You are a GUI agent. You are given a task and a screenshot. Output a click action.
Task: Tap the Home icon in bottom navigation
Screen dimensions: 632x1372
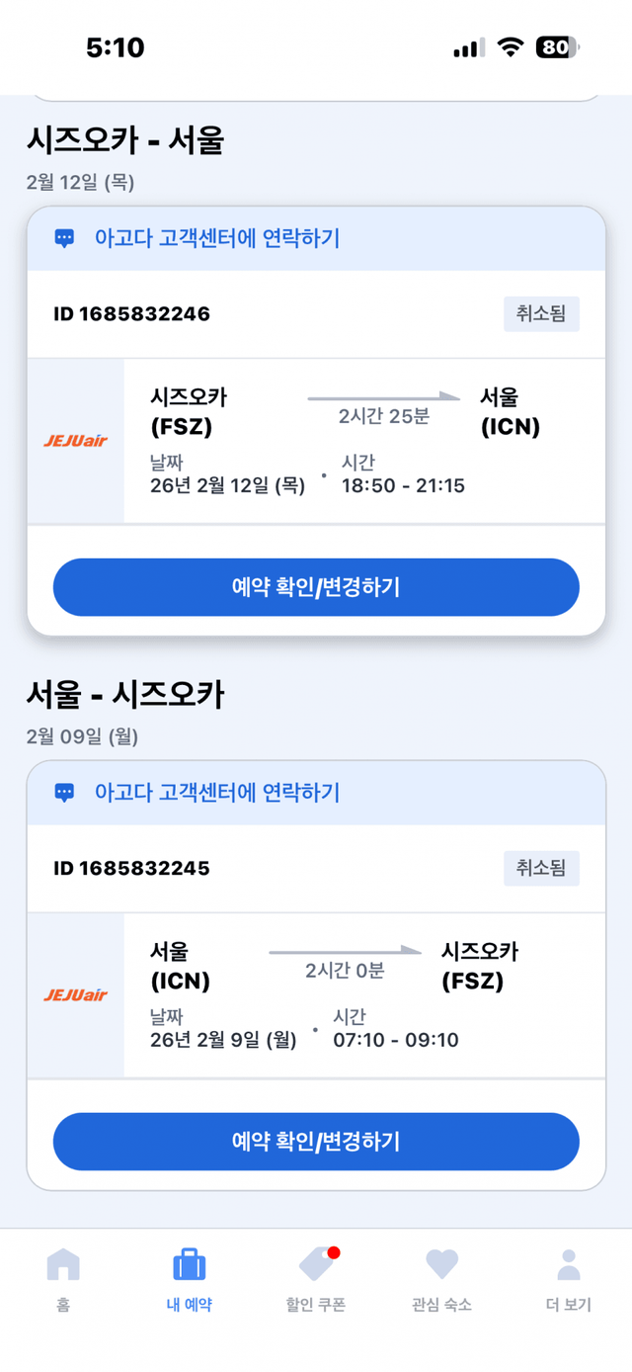pos(63,1264)
